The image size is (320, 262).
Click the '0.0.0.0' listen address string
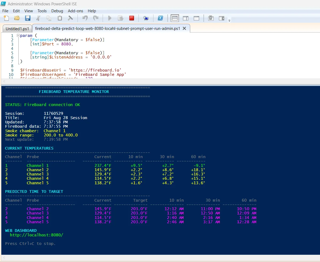click(101, 57)
